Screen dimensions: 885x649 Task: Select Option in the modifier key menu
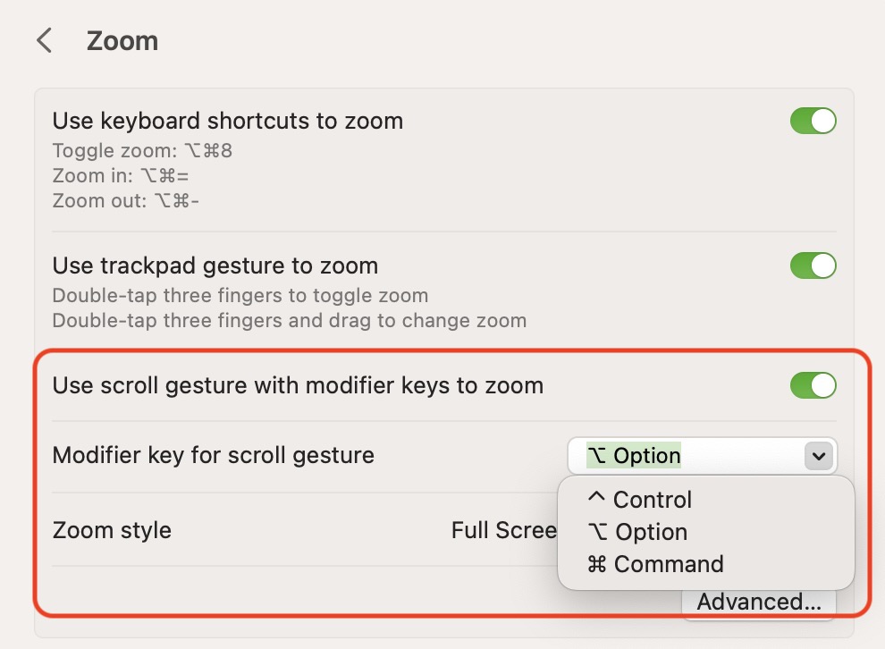637,532
